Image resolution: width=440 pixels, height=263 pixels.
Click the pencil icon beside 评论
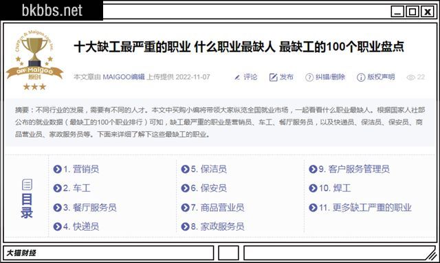point(237,77)
